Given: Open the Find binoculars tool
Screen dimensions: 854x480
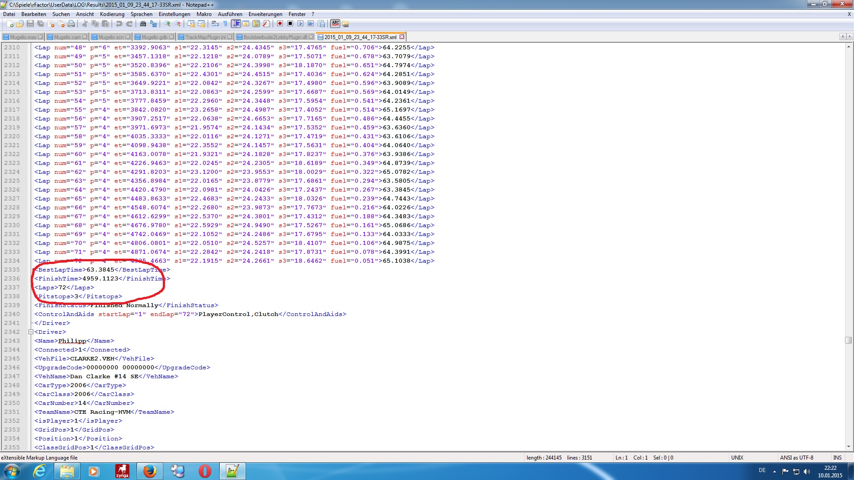Looking at the screenshot, I should (x=143, y=24).
